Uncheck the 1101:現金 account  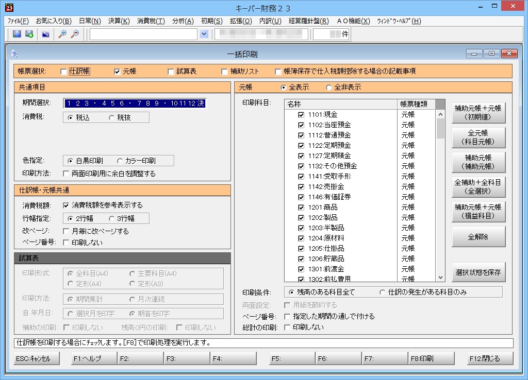tap(301, 115)
